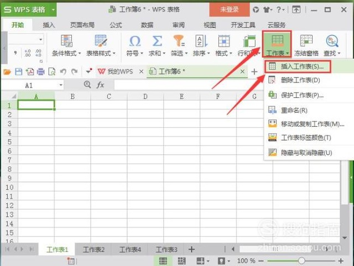
Task: Open the quick access toolbar customize arrow
Action: point(89,71)
